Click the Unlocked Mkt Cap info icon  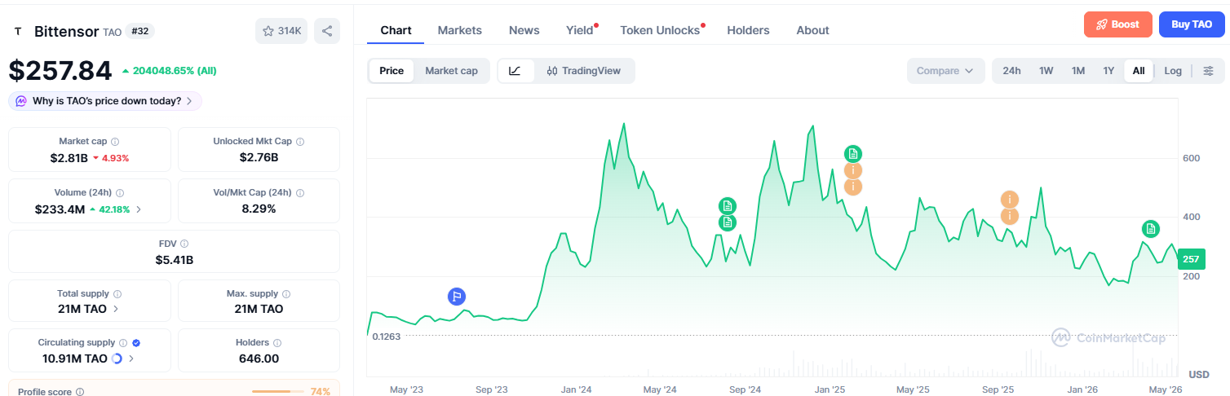click(x=301, y=142)
